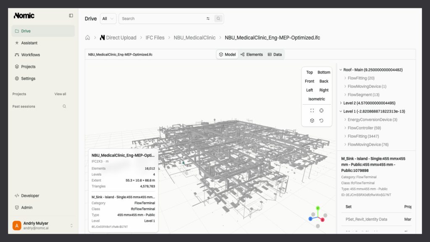Click the search filter sliders icon

tap(208, 18)
